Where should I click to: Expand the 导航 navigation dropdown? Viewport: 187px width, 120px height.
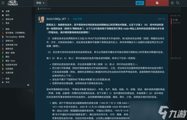[40, 3]
